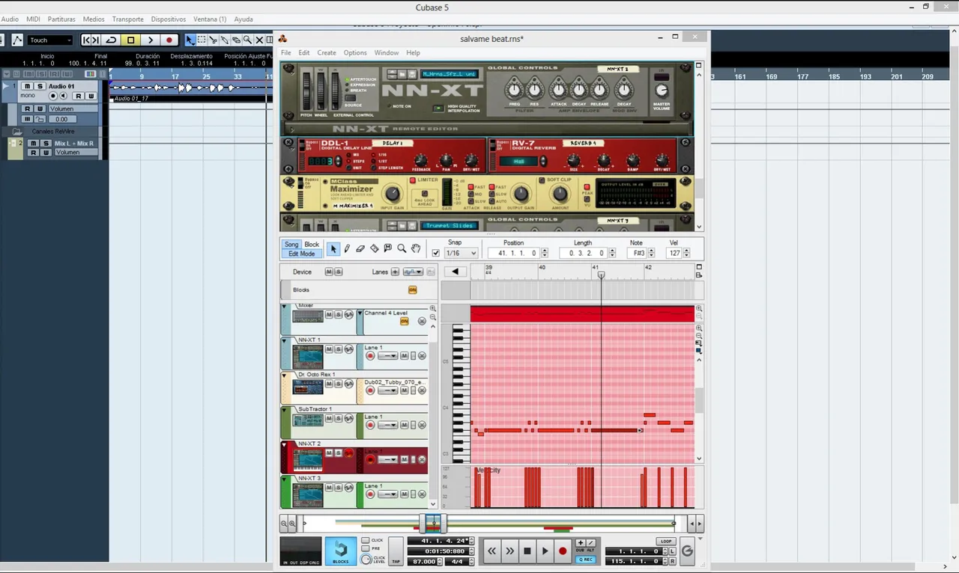Viewport: 959px width, 573px height.
Task: Toggle the Snap checkbox
Action: pyautogui.click(x=436, y=254)
